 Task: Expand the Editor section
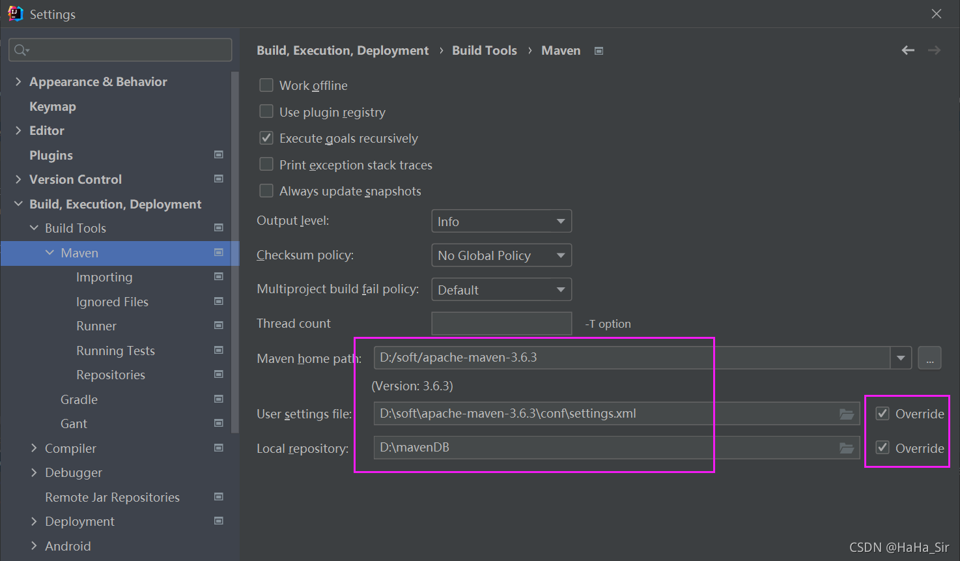point(18,130)
